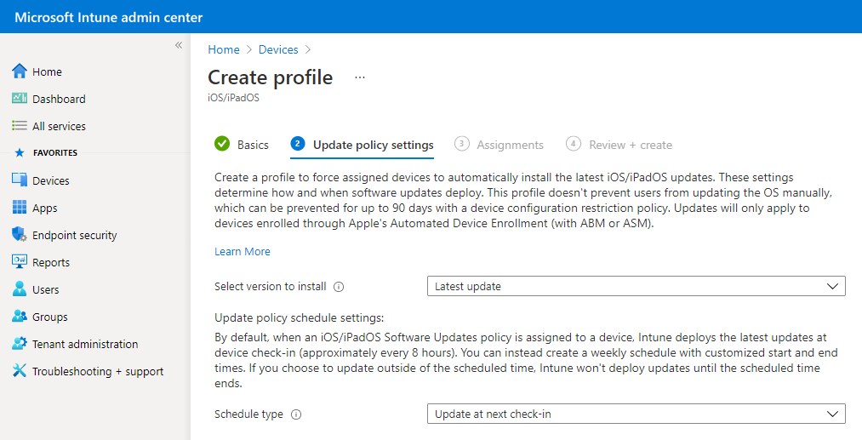Switch to the Basics tab
862x440 pixels.
click(x=243, y=145)
